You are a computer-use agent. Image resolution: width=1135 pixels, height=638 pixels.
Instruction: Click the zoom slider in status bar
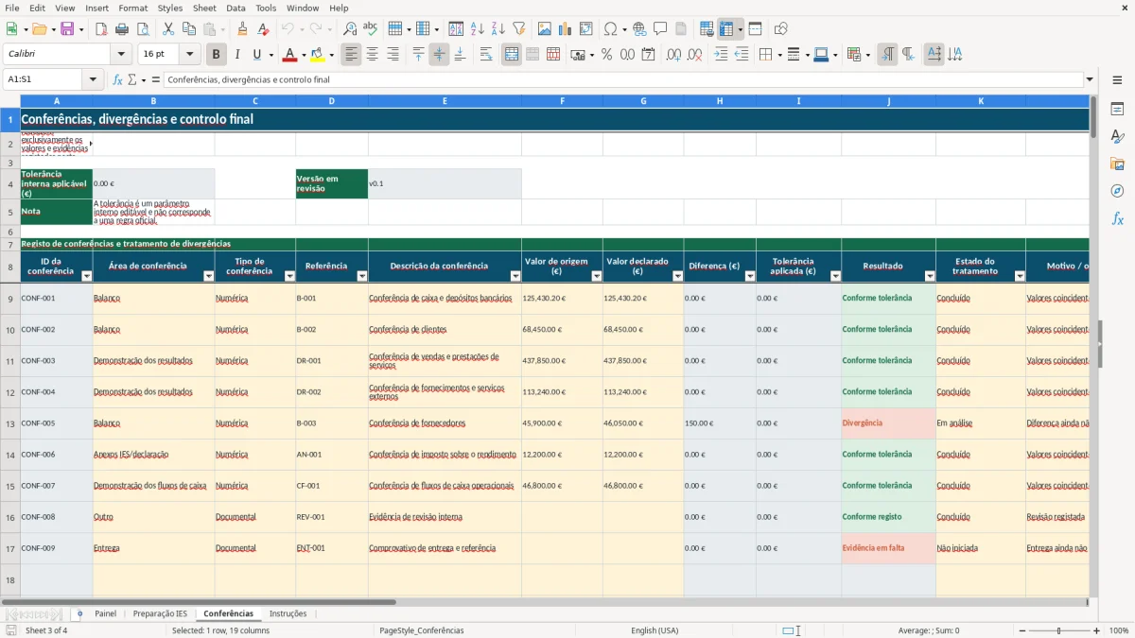1058,630
